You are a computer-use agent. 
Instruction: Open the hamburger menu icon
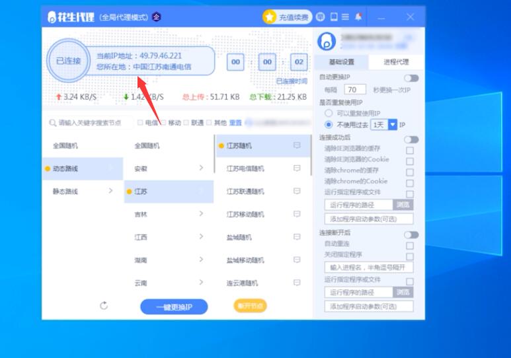(x=345, y=17)
